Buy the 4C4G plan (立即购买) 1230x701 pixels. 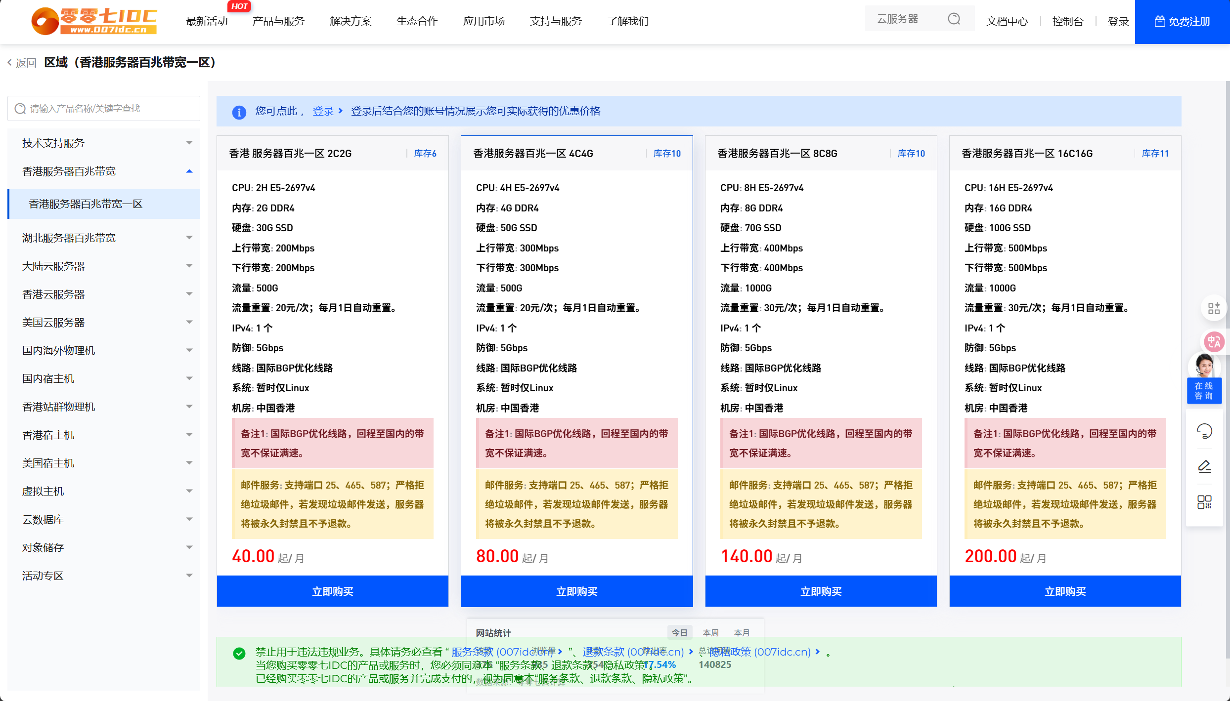[x=577, y=591]
